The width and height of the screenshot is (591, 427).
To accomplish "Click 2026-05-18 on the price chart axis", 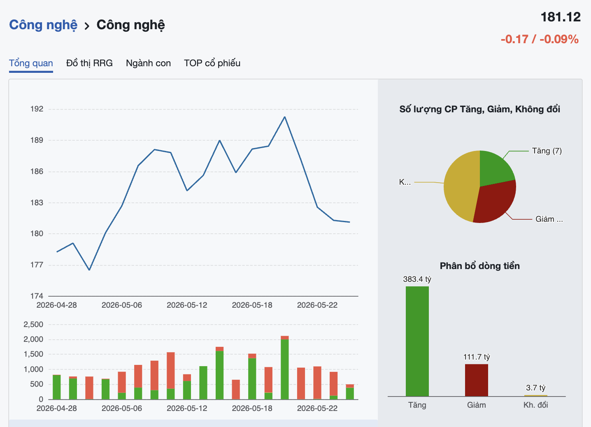I will point(252,305).
